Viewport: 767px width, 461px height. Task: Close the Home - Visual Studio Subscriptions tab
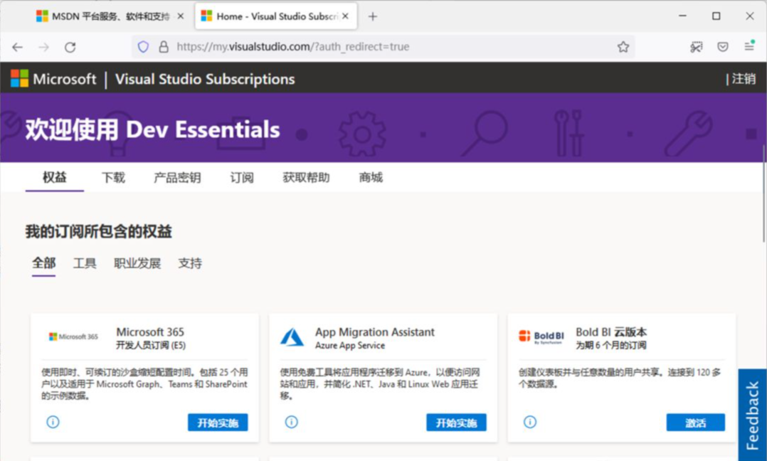345,16
